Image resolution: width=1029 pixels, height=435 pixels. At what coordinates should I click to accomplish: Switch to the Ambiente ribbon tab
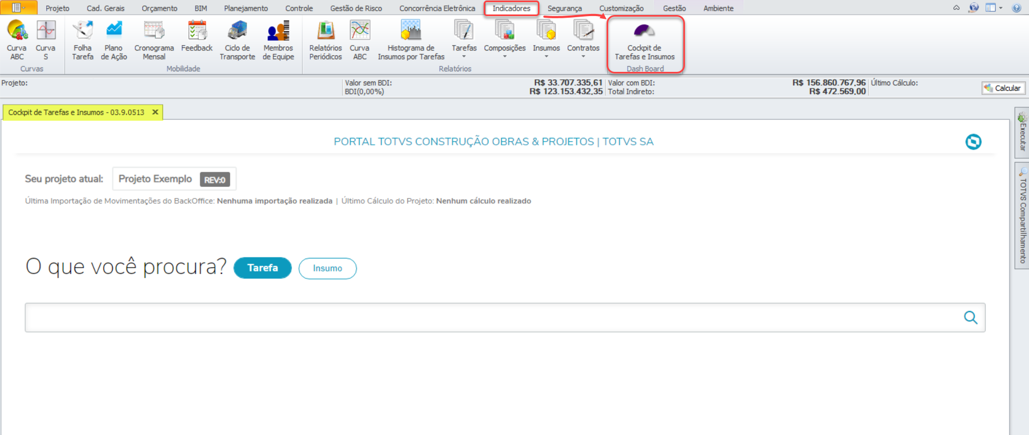point(718,8)
